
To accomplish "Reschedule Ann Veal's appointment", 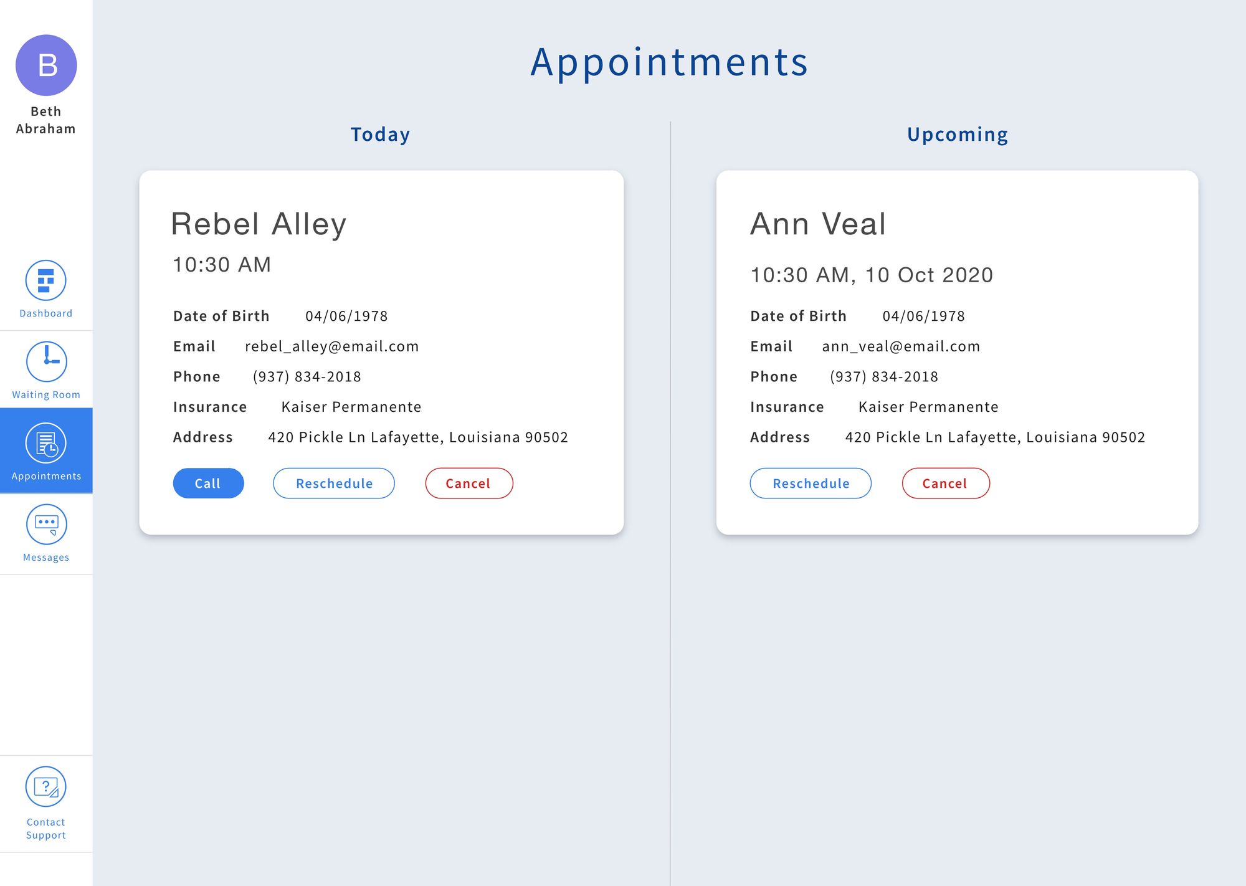I will [811, 483].
